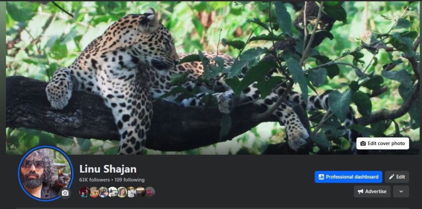Open the 63K followers list
422x209 pixels.
[94, 180]
